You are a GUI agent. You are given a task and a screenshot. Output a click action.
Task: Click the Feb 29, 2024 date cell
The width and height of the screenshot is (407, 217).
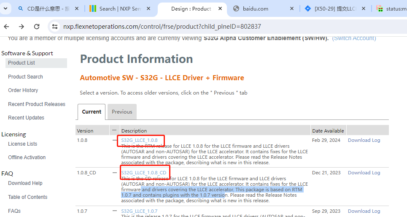pos(326,140)
